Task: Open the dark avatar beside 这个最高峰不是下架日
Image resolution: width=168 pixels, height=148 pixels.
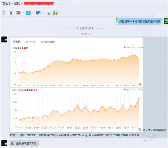Action: pyautogui.click(x=4, y=143)
